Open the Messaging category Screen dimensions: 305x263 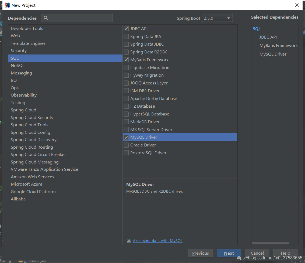coord(65,73)
